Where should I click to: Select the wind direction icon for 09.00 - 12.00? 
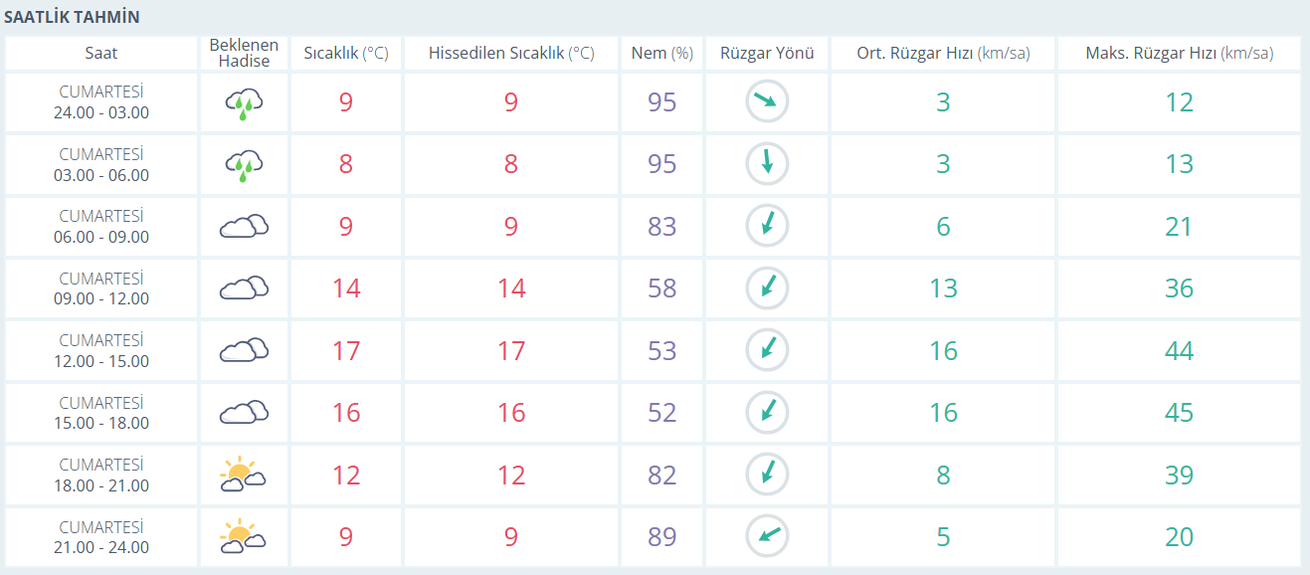767,288
